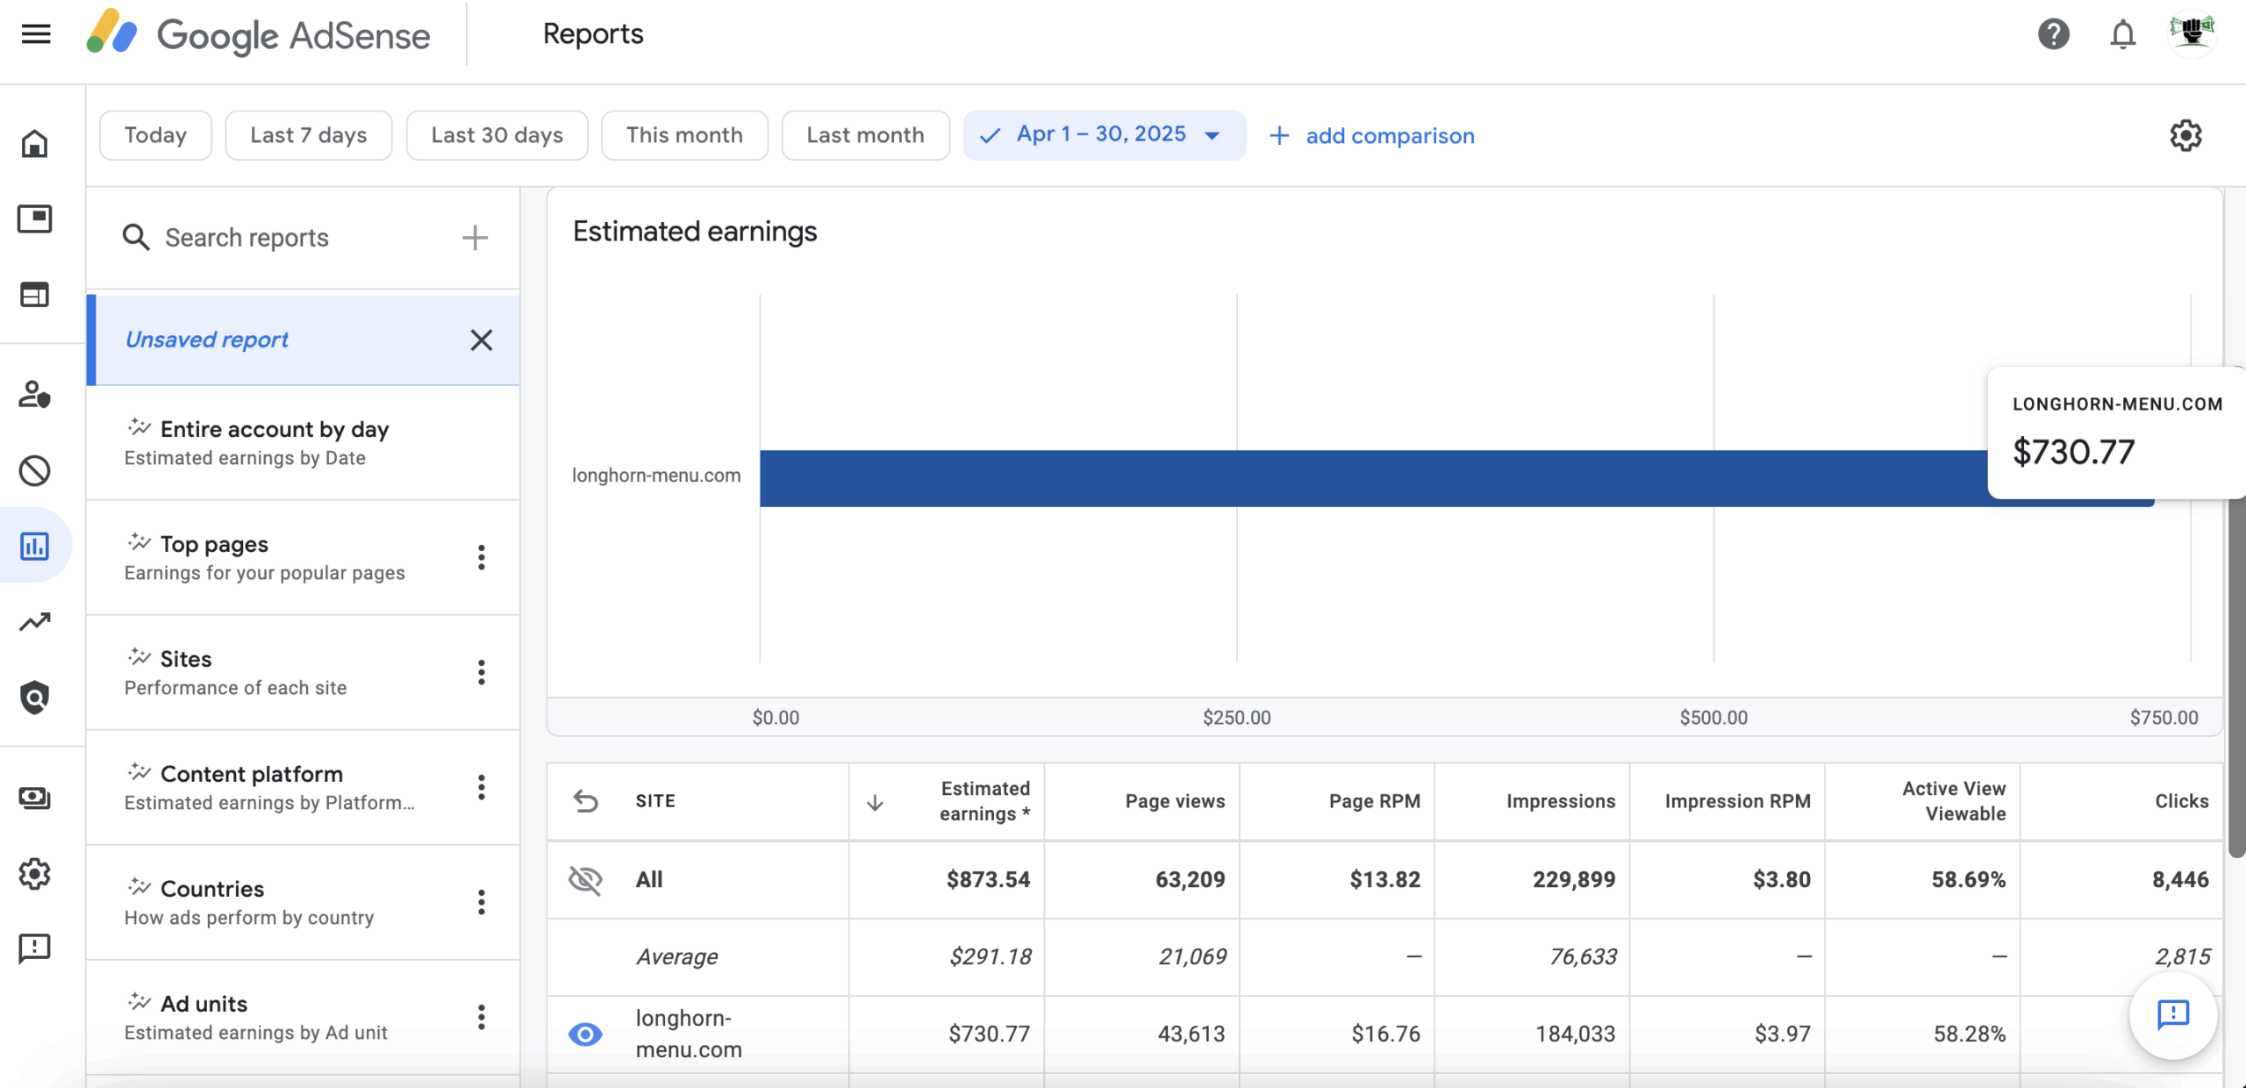Select the Today date filter
The height and width of the screenshot is (1088, 2246).
point(155,135)
